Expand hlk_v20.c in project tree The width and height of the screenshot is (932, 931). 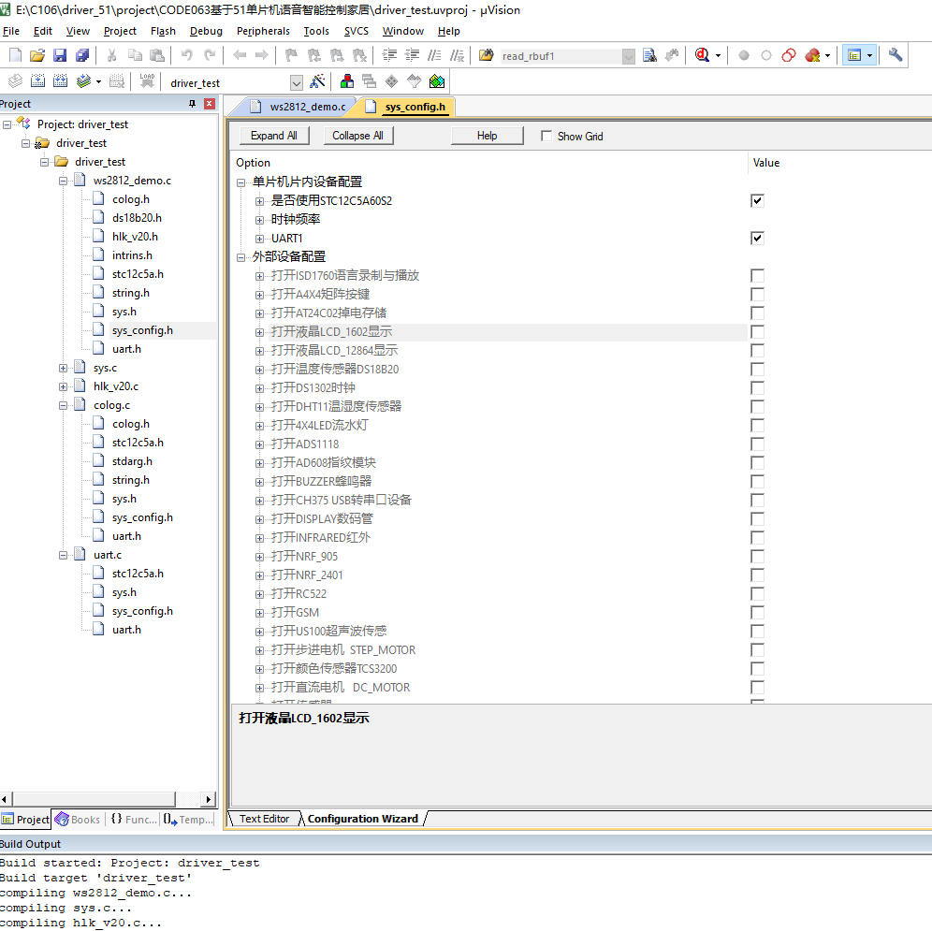click(63, 386)
